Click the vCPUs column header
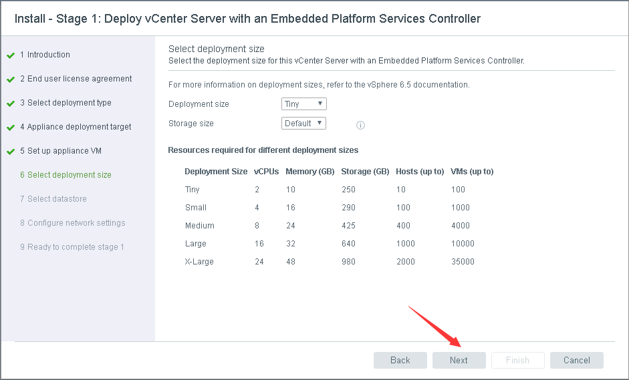The height and width of the screenshot is (380, 629). tap(266, 172)
